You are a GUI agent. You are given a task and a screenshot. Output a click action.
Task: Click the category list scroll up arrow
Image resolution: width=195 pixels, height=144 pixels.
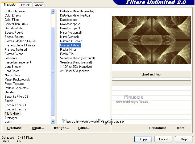pyautogui.click(x=53, y=11)
